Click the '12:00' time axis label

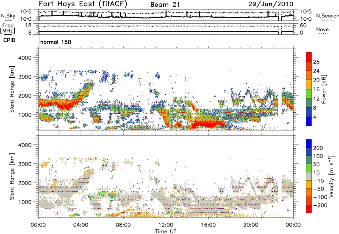pyautogui.click(x=166, y=225)
